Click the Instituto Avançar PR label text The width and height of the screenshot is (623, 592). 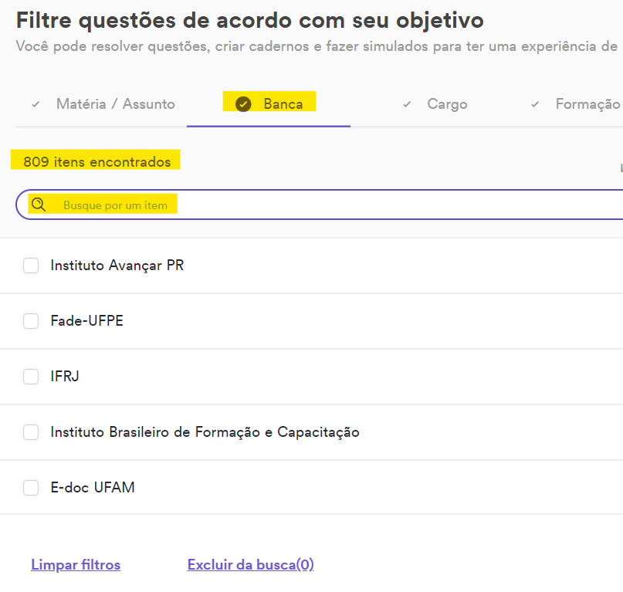(x=117, y=266)
